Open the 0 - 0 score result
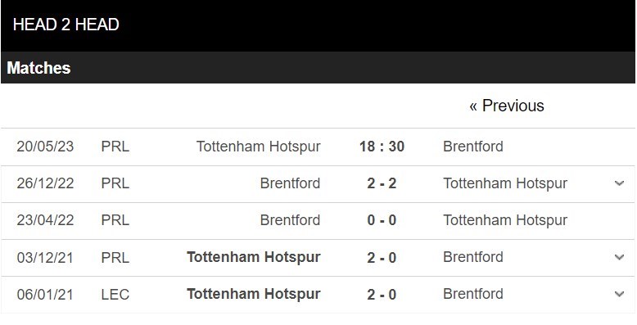 [382, 220]
